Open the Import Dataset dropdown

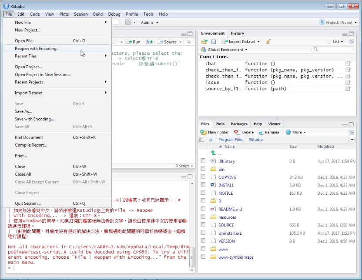pos(241,41)
